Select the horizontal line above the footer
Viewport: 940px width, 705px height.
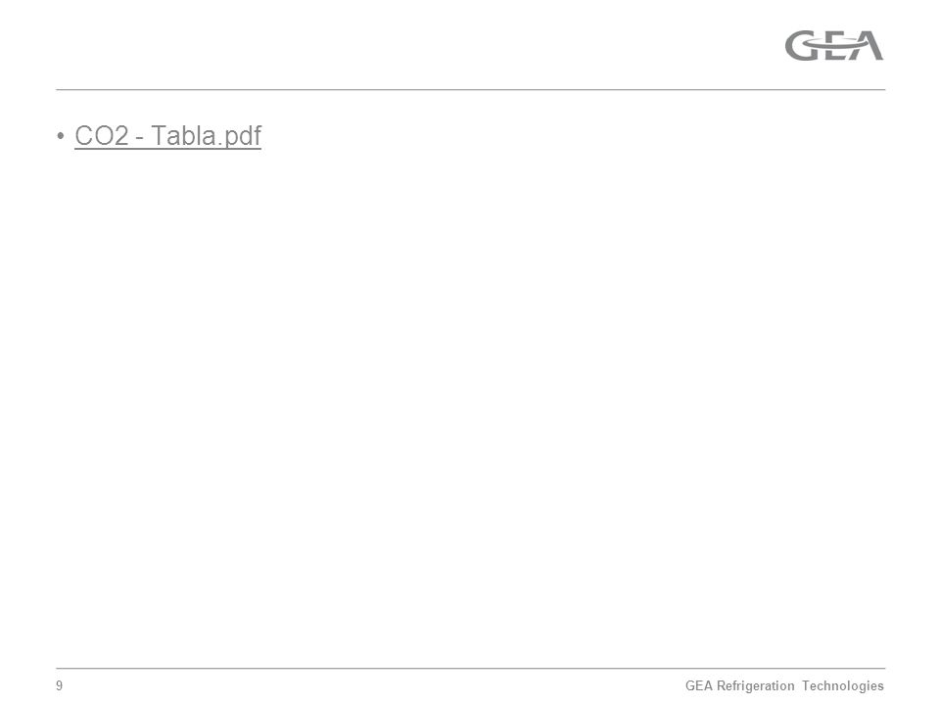coord(471,669)
